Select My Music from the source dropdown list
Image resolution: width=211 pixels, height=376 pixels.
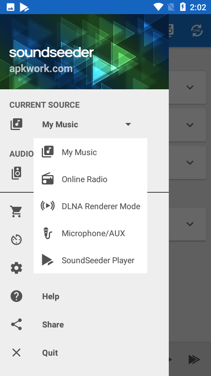(x=90, y=152)
